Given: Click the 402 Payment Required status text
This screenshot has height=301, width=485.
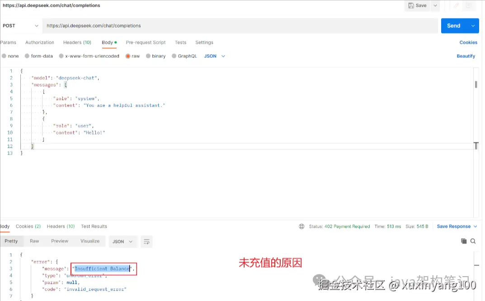Looking at the screenshot, I should (x=347, y=226).
